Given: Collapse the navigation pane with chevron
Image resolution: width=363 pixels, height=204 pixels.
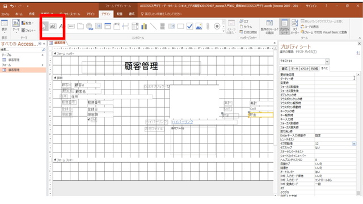Looking at the screenshot, I should tap(44, 44).
